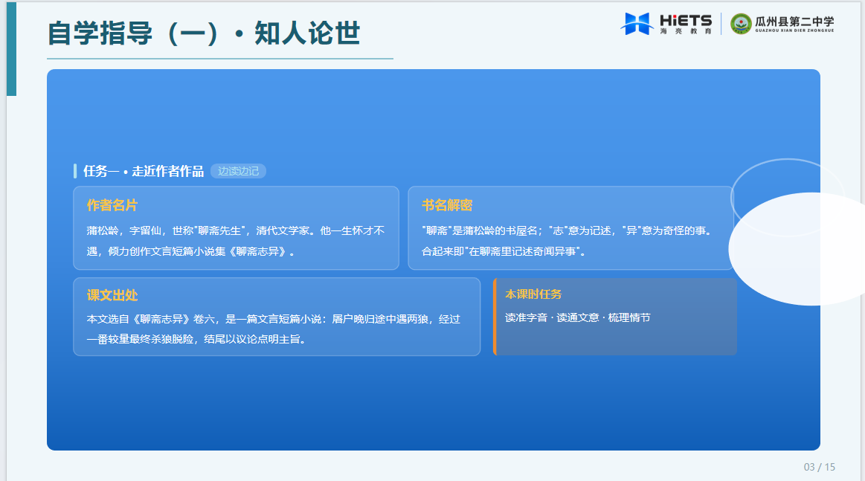865x481 pixels.
Task: Click the line 一番较量最终杀狼脱险，结尾以议论点明主旨
Action: (x=196, y=339)
